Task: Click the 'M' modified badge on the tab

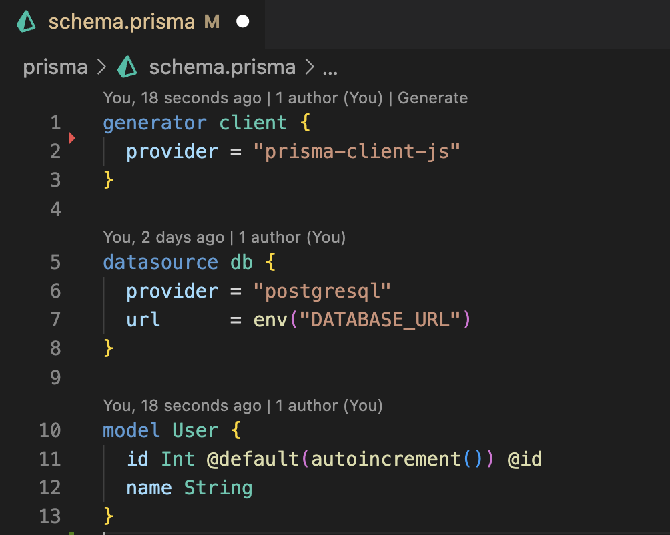Action: click(x=212, y=22)
